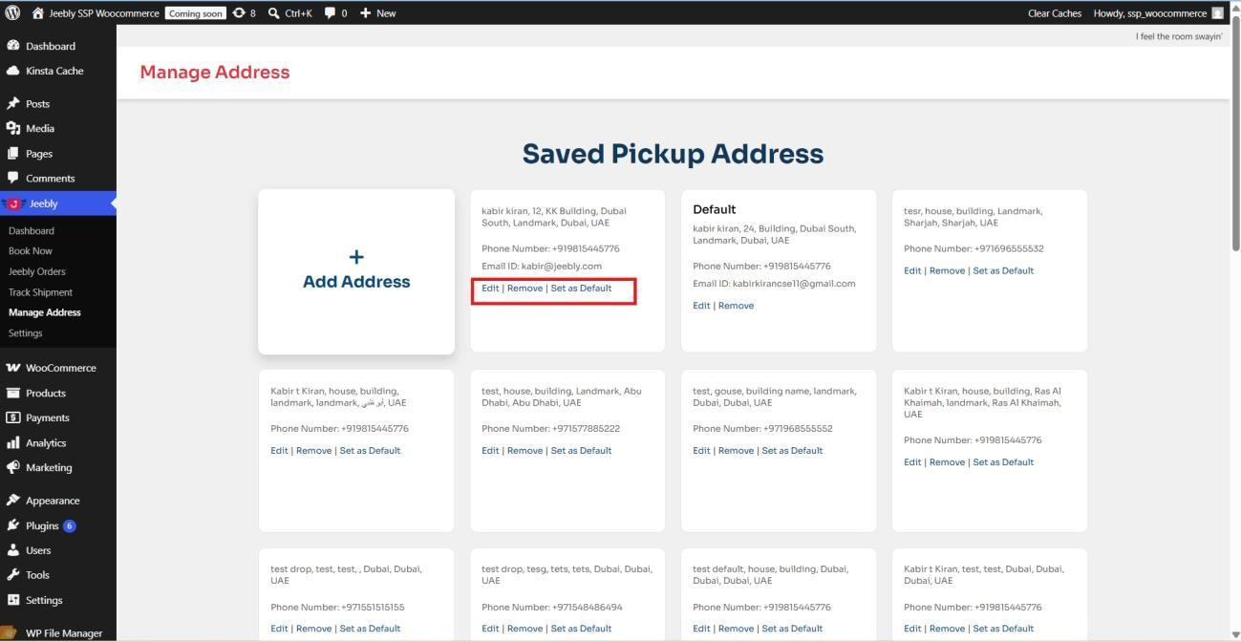Open the updates icon showing 8

tap(239, 13)
